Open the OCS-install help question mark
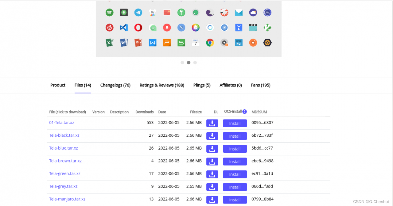Viewport: 393px width, 206px height. [x=245, y=112]
